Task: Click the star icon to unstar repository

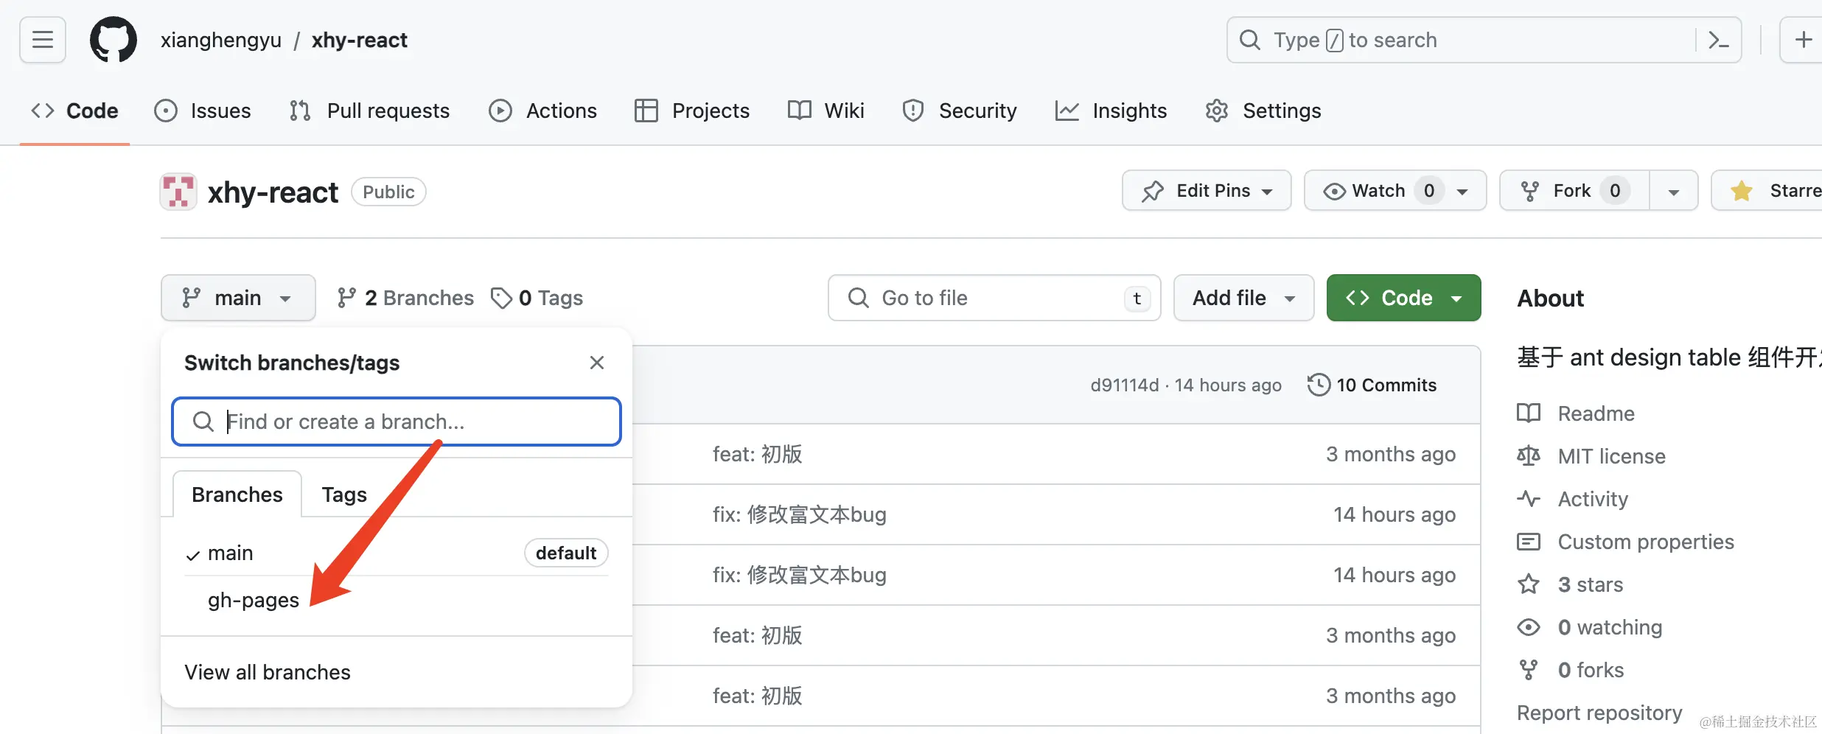Action: (x=1742, y=191)
